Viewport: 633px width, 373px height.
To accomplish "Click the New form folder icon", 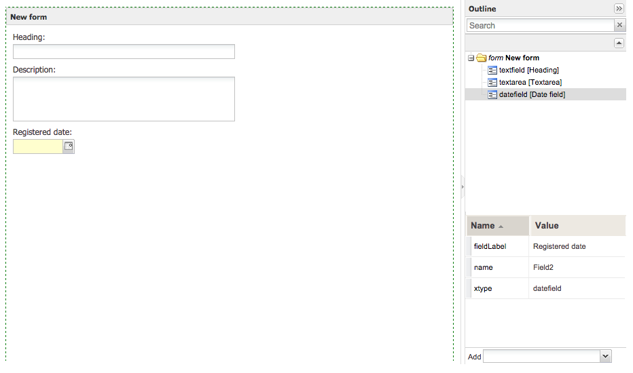I will coord(482,58).
